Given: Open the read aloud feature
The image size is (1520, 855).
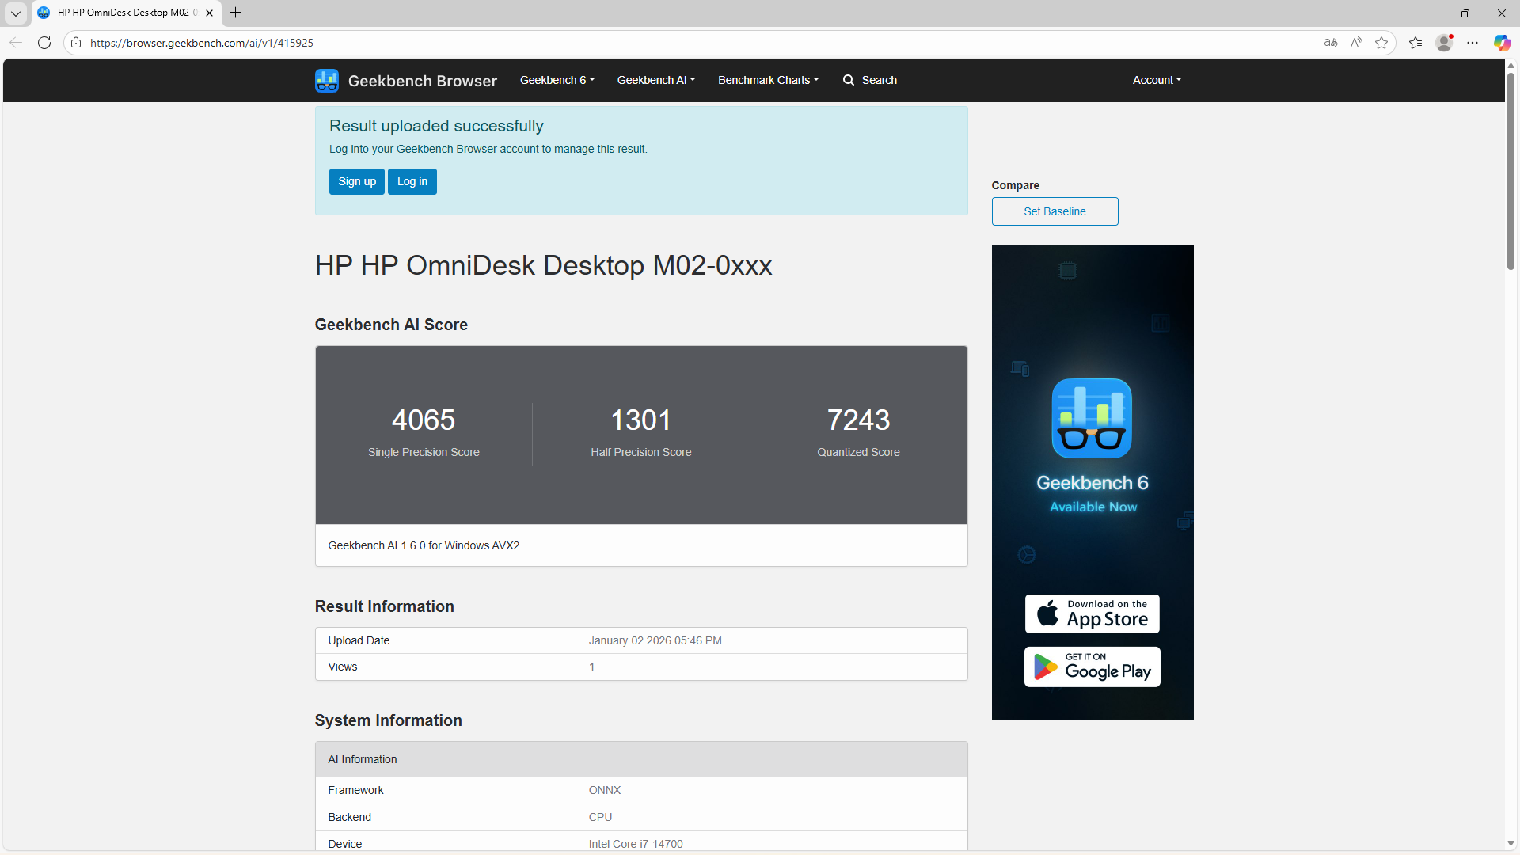Looking at the screenshot, I should click(1356, 43).
